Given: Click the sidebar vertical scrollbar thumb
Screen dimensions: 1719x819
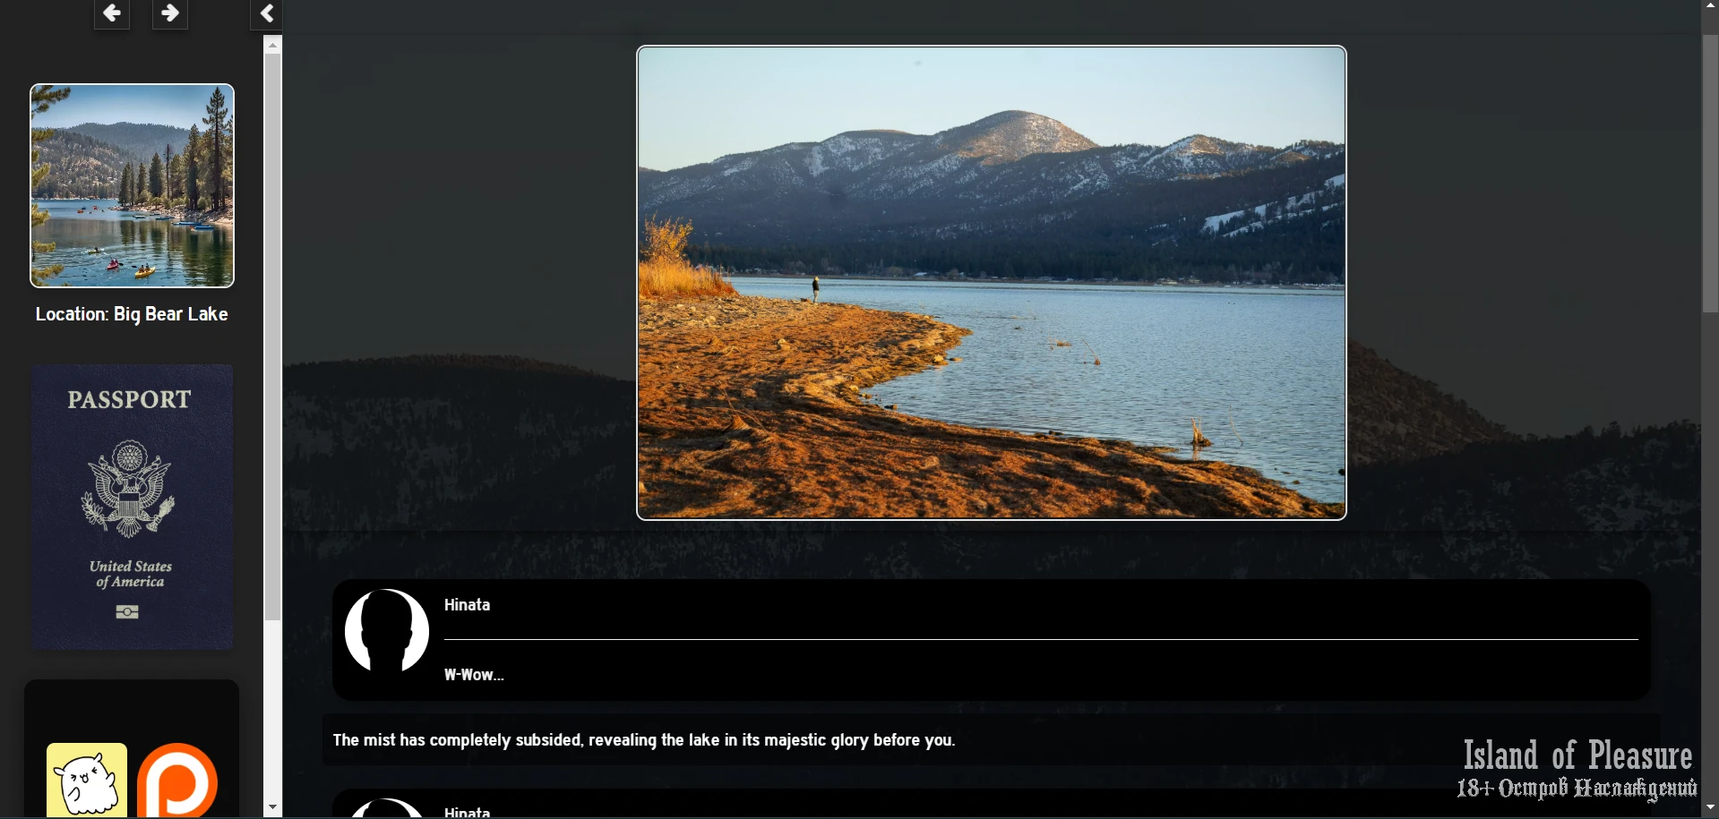Looking at the screenshot, I should tap(272, 336).
